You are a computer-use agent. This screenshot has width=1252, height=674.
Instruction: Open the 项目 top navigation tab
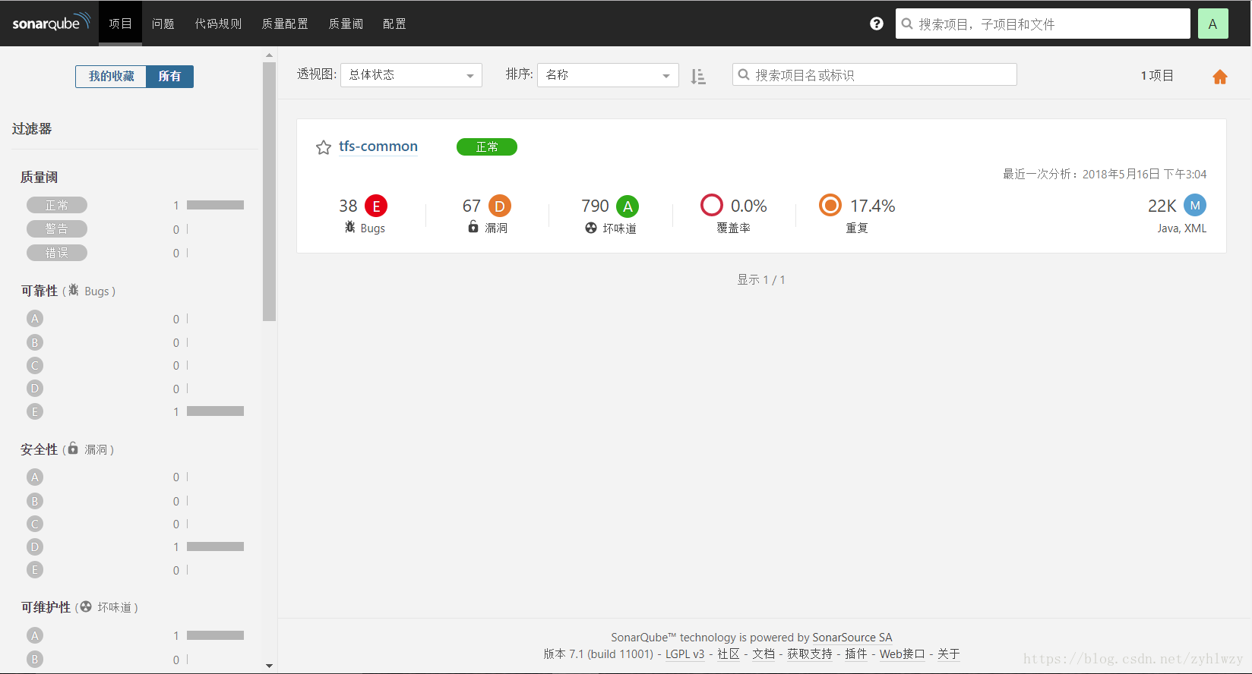(120, 24)
